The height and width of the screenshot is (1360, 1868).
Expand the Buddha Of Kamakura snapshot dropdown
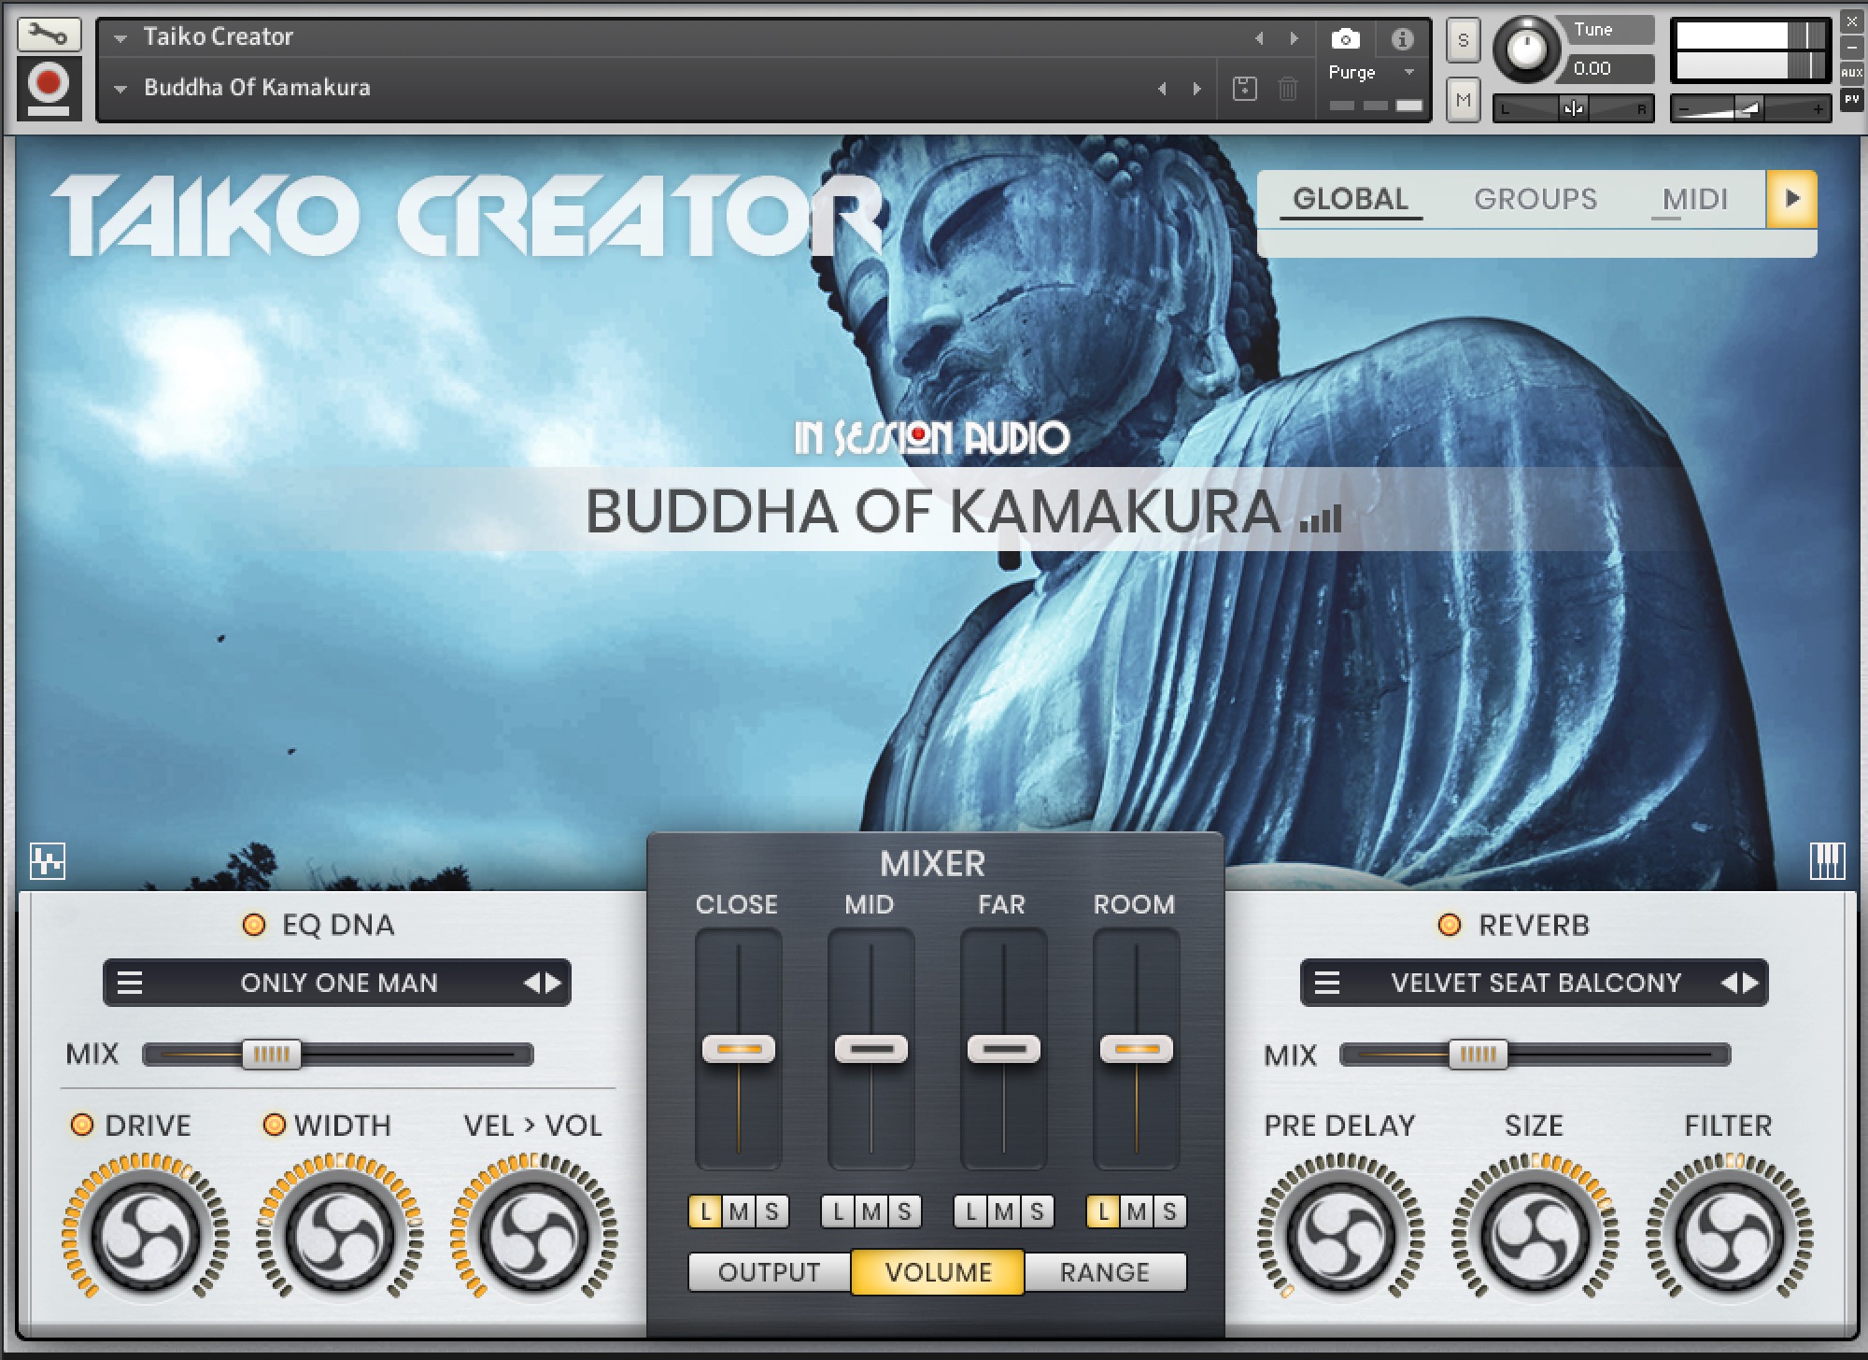[120, 89]
